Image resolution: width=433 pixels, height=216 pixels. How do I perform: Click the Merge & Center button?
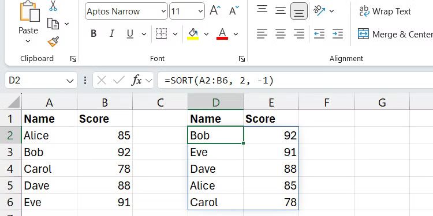click(x=395, y=34)
